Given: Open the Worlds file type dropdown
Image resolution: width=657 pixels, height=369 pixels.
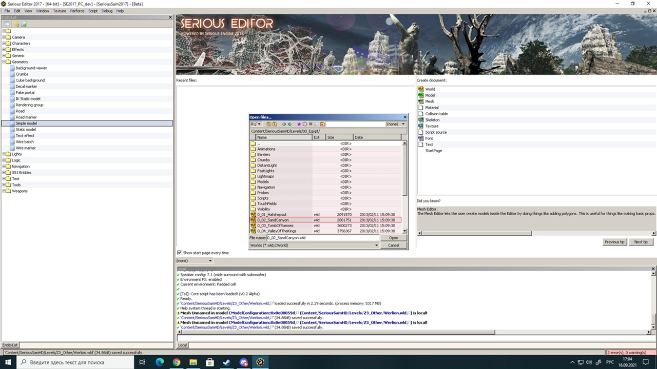Looking at the screenshot, I should [314, 245].
